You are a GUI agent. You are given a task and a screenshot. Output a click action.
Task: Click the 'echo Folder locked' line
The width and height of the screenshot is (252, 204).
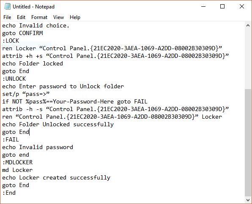click(33, 63)
